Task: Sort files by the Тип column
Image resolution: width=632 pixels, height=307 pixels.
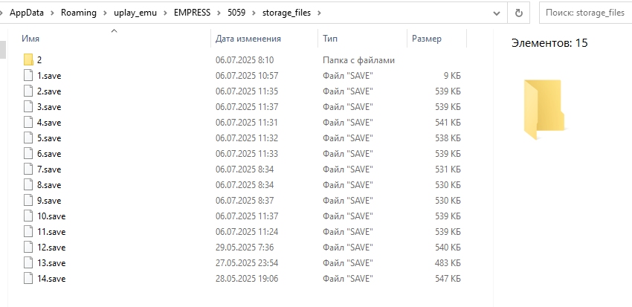Action: (331, 39)
